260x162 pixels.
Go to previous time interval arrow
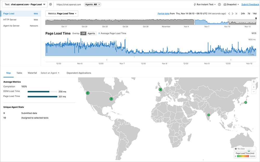point(229,14)
